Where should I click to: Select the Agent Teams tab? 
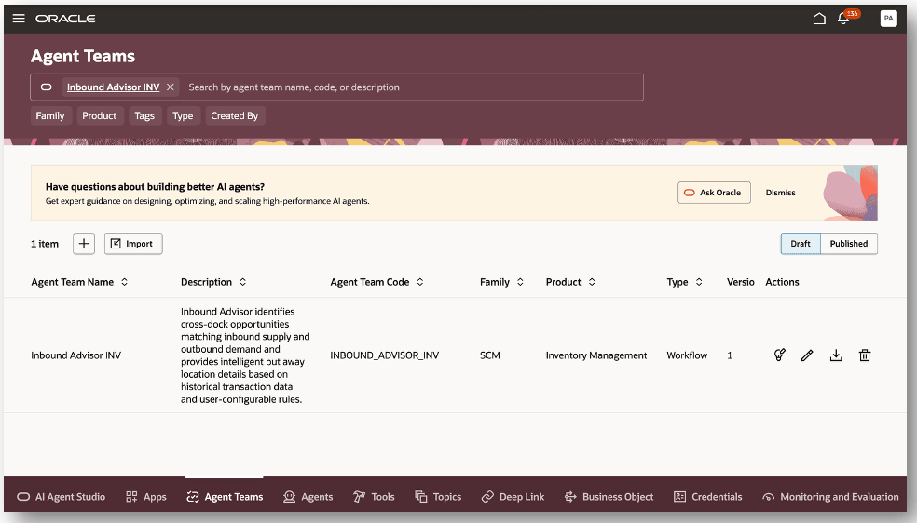tap(225, 497)
